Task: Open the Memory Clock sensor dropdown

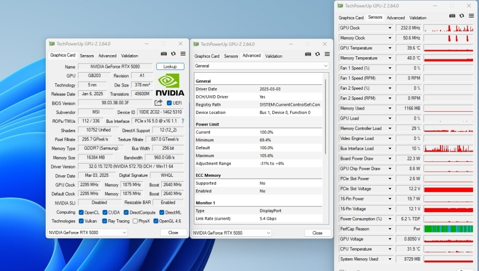Action: pyautogui.click(x=390, y=38)
